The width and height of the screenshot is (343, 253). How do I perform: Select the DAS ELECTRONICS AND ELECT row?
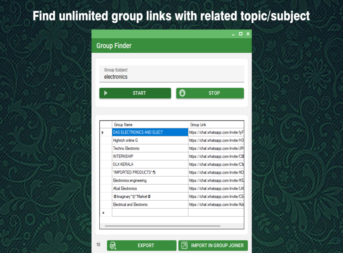pyautogui.click(x=150, y=132)
